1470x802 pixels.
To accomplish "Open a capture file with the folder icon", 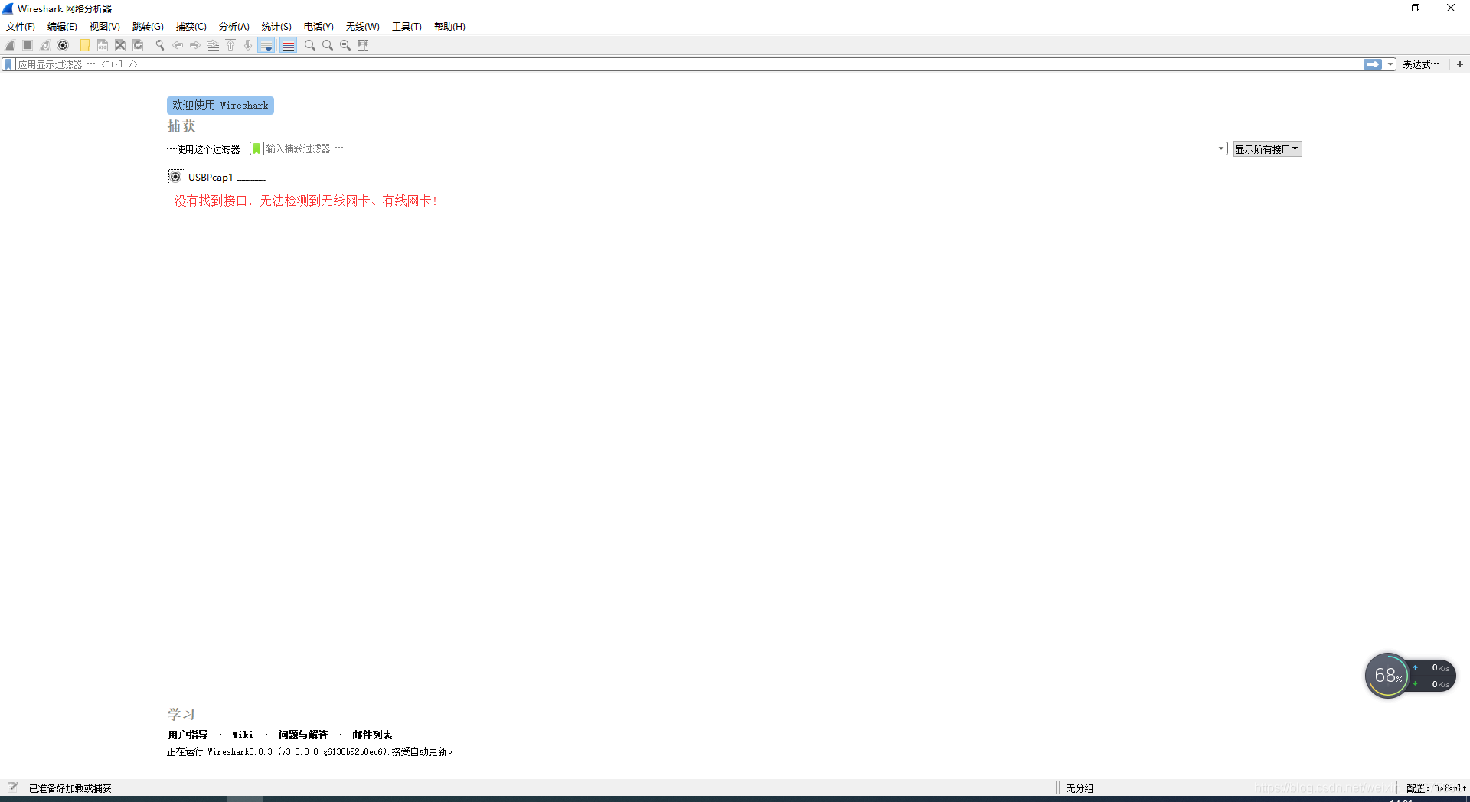I will pos(85,45).
